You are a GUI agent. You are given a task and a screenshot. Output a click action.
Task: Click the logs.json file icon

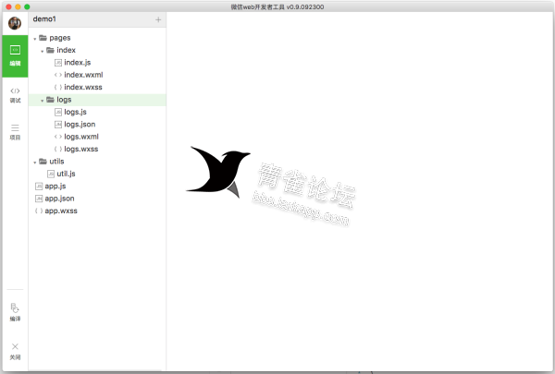58,125
